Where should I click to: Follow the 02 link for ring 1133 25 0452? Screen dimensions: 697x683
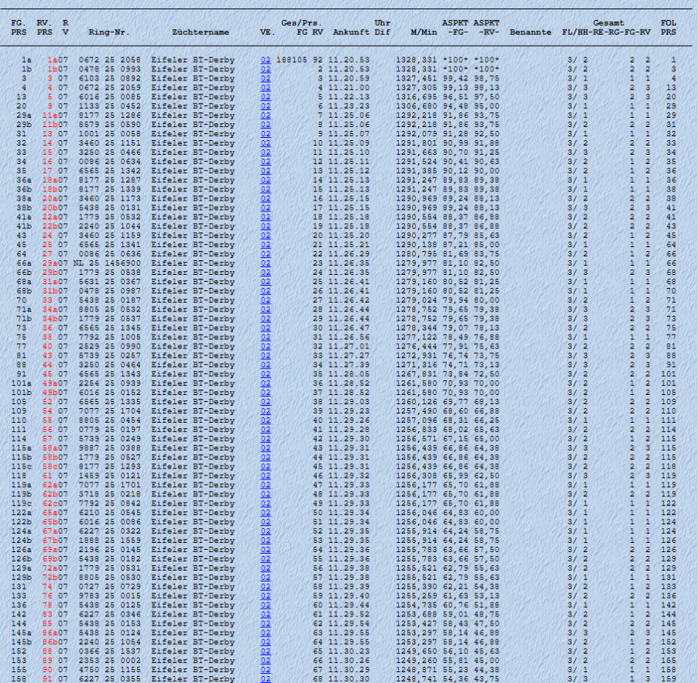pyautogui.click(x=266, y=106)
